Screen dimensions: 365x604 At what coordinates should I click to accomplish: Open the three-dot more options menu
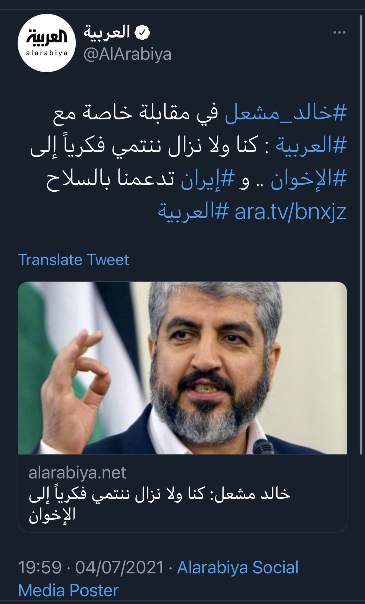[339, 32]
